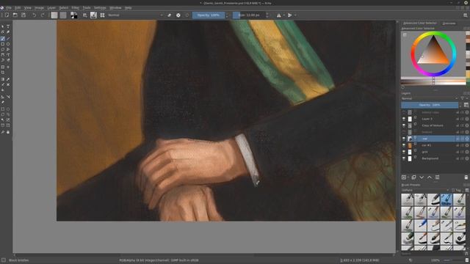Select the Crop tool

3,73
